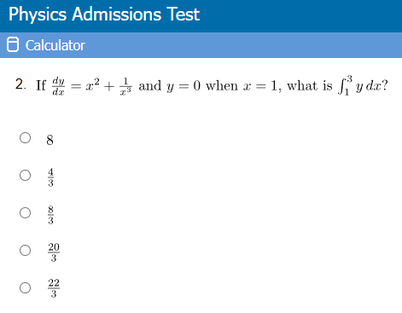
Task: Select the 22/3 answer radio button
Action: pos(26,288)
